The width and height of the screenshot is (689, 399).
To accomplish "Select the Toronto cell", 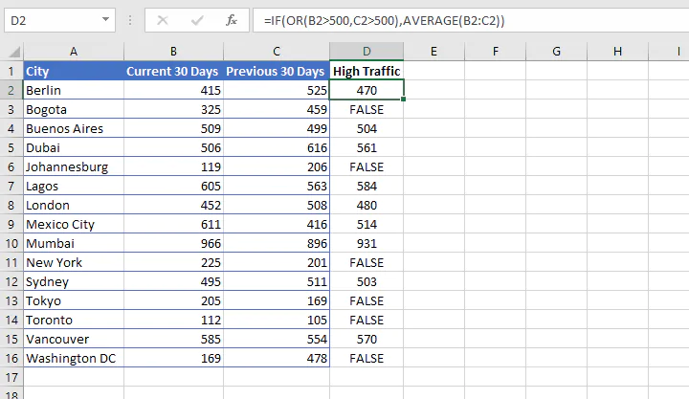I will 74,320.
